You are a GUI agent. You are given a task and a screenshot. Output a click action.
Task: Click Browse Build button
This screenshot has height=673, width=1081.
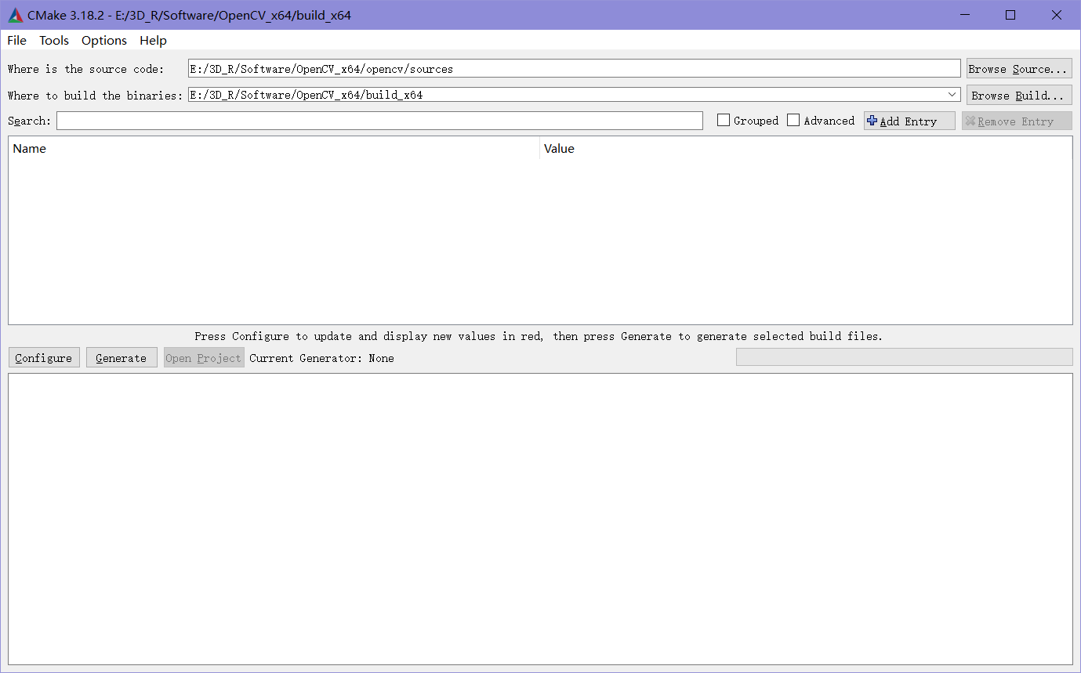click(x=1019, y=96)
